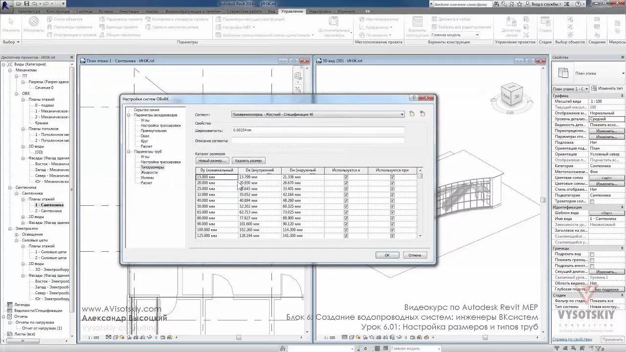This screenshot has width=626, height=352.
Task: Select Уклоны in the dialog settings tree
Action: point(147,177)
